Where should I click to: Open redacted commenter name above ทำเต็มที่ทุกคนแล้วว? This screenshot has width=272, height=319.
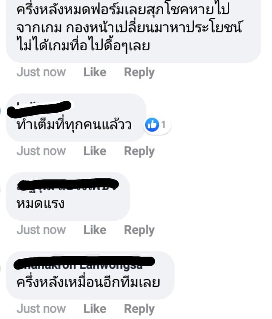[39, 108]
